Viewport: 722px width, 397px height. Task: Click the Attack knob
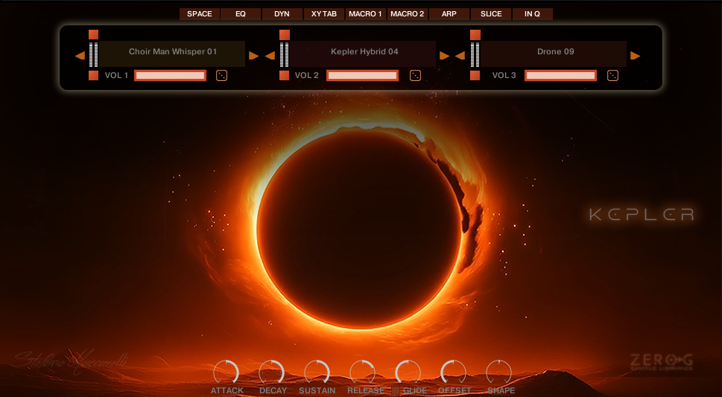(227, 372)
